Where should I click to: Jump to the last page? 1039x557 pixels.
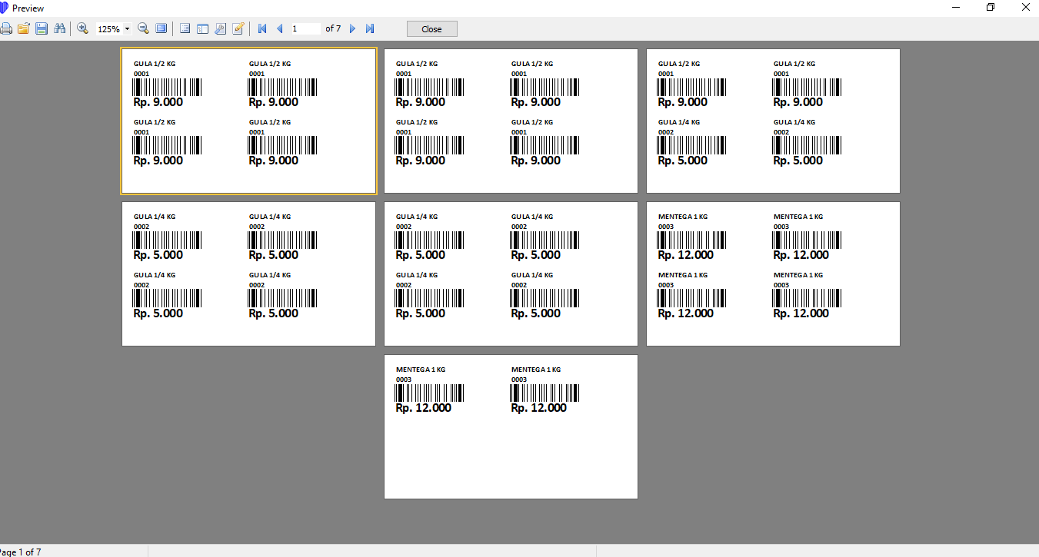click(x=370, y=28)
